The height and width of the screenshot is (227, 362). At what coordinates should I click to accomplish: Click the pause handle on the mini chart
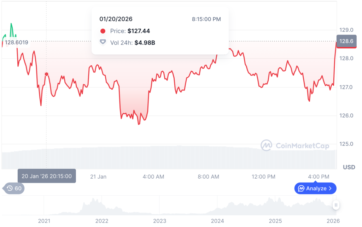coord(335,205)
